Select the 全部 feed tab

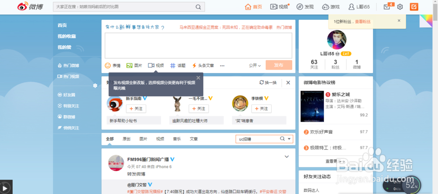[110, 139]
